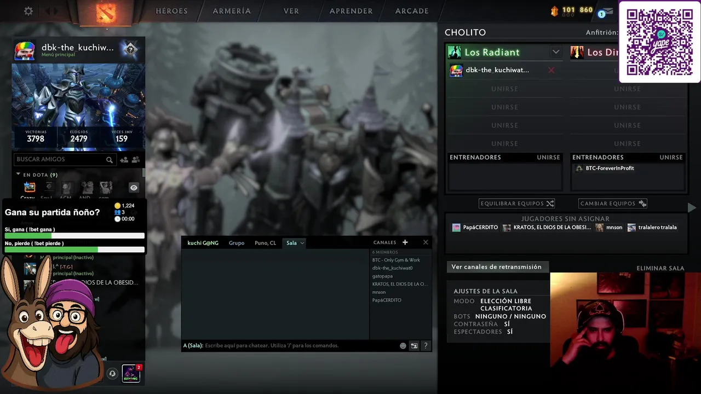Click the dbk-the_kuchiw profile avatar

tap(25, 50)
